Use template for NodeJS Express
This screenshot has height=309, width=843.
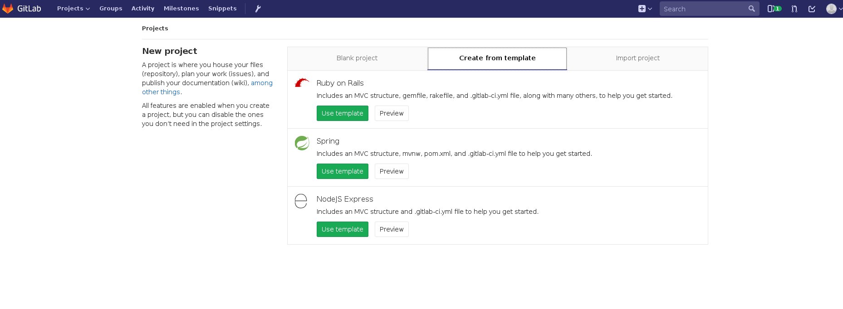(x=343, y=229)
